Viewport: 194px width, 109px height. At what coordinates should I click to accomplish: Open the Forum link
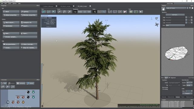click(11, 48)
